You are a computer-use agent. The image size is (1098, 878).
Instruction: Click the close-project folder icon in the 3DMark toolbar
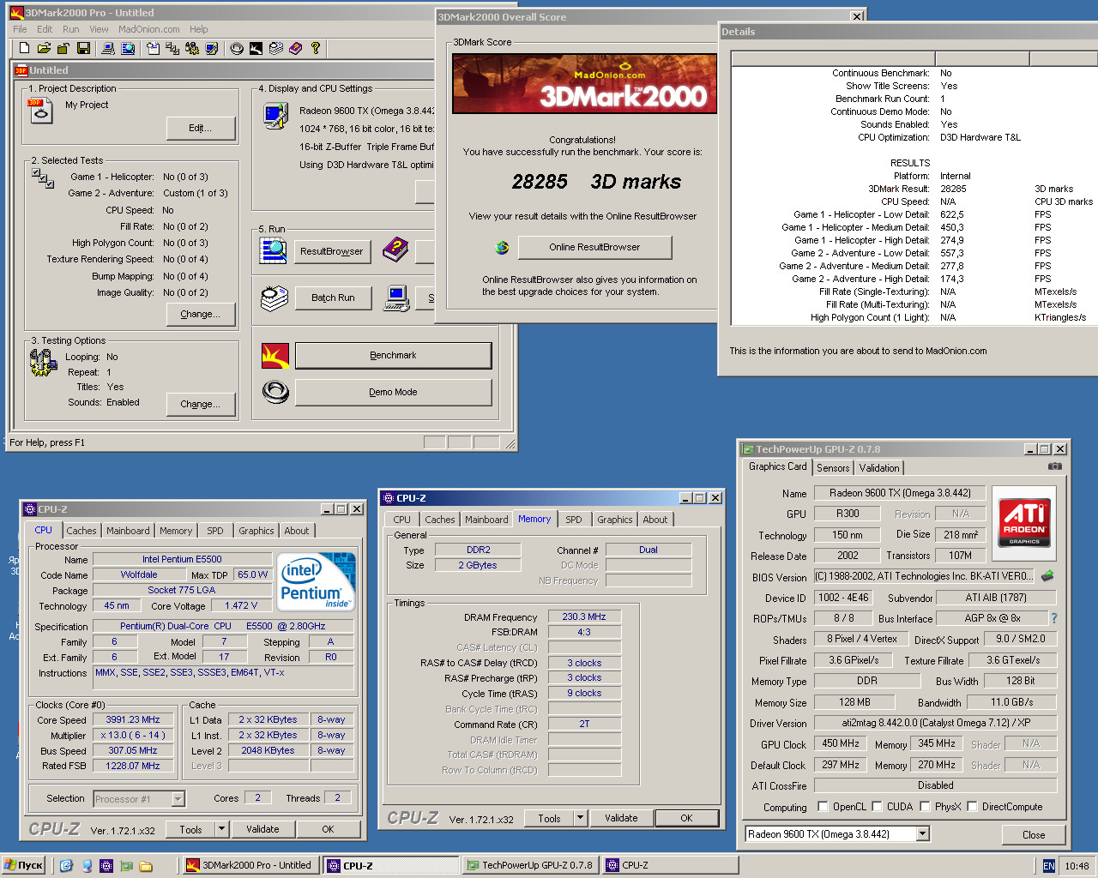coord(63,48)
